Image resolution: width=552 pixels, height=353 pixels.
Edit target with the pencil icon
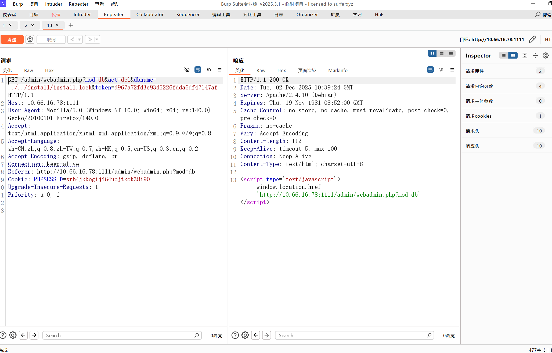click(x=532, y=39)
